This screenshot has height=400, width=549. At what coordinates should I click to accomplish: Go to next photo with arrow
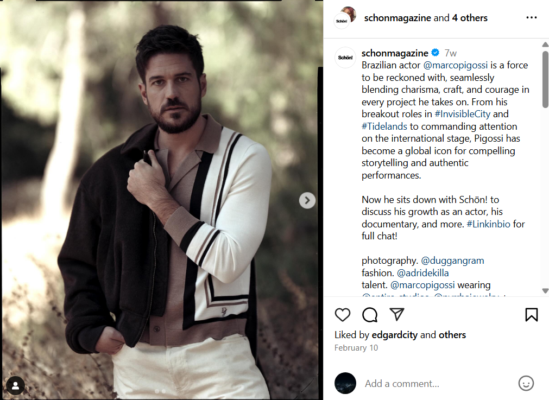coord(307,200)
